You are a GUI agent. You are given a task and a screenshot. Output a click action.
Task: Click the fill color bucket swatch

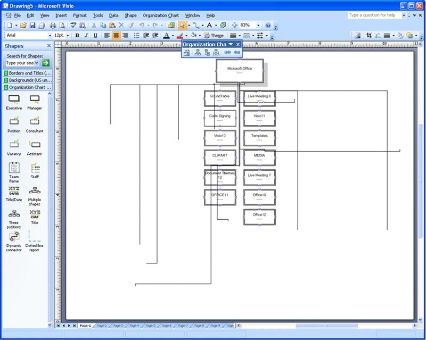pyautogui.click(x=193, y=36)
